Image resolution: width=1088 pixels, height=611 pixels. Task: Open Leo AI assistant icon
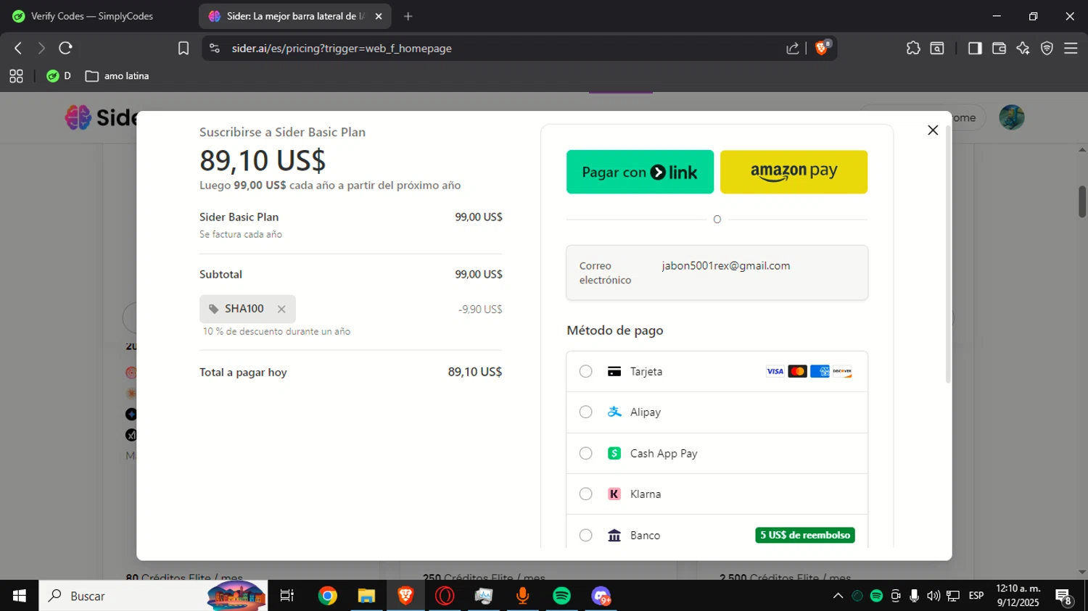1023,48
